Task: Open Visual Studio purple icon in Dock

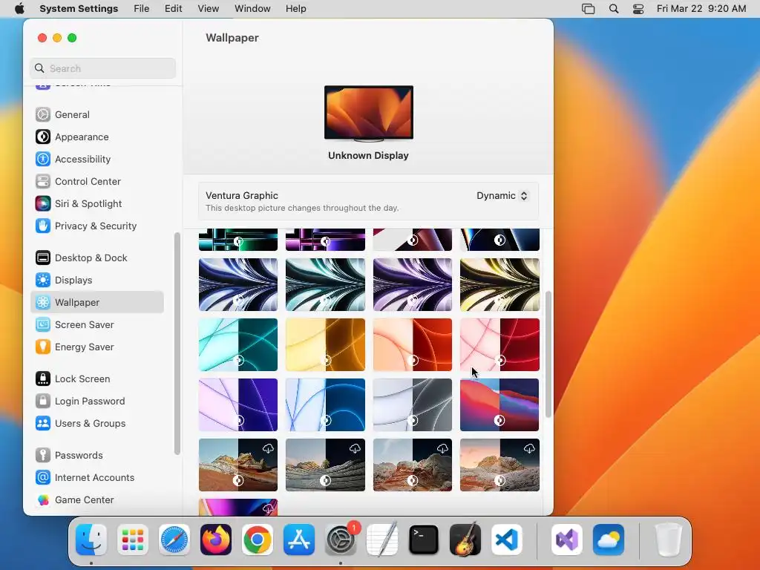Action: (566, 540)
